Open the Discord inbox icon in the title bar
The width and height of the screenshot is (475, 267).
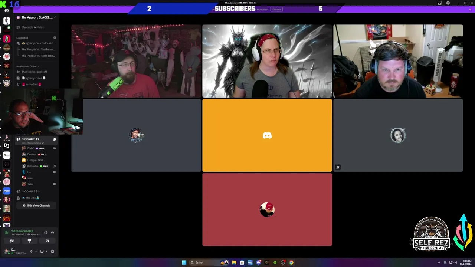(439, 3)
